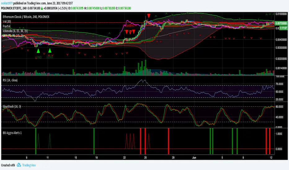Image resolution: width=289 pixels, height=170 pixels.
Task: Click the low price L:0.00730200
Action: [108, 8]
